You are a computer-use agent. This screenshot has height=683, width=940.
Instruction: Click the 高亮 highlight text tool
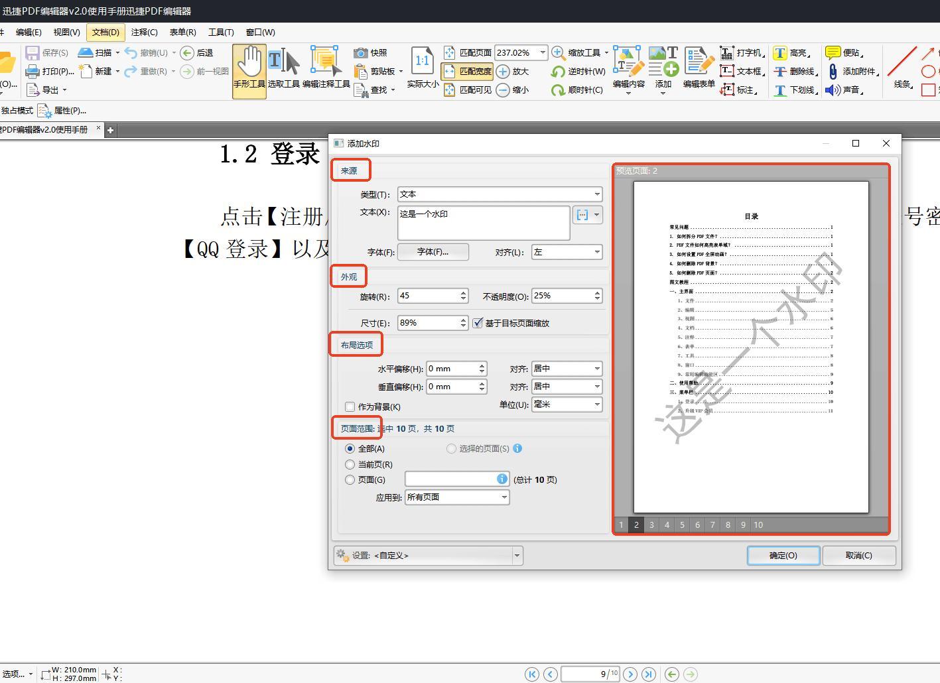click(781, 53)
